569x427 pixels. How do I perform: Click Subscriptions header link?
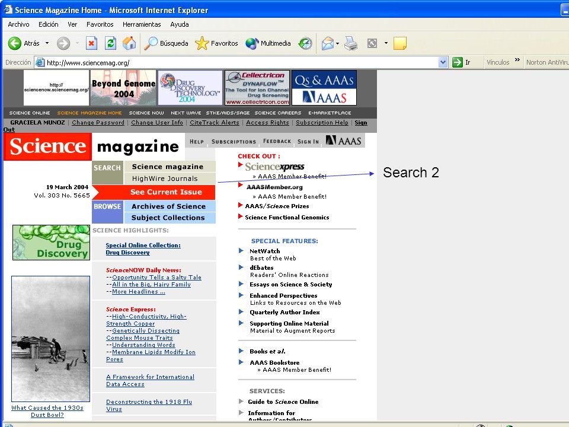coord(234,142)
